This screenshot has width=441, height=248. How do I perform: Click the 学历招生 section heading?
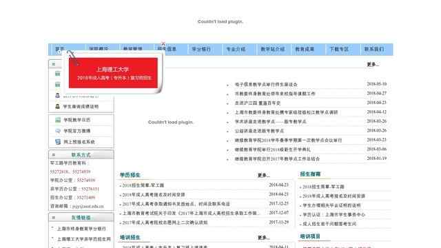coord(130,175)
